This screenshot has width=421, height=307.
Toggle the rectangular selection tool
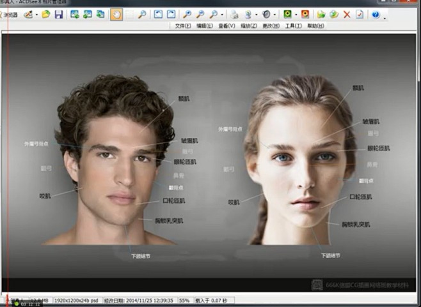(129, 14)
